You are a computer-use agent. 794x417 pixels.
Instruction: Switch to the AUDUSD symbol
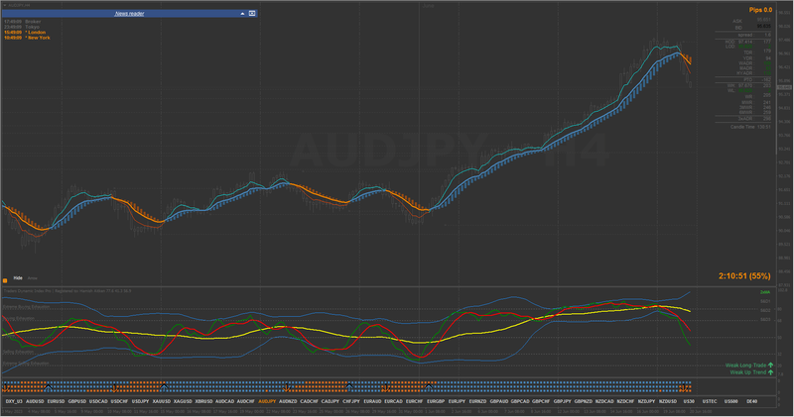pos(35,401)
